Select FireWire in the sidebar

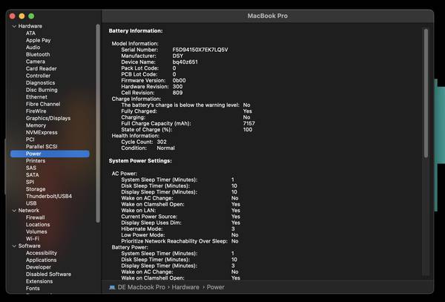(x=36, y=111)
